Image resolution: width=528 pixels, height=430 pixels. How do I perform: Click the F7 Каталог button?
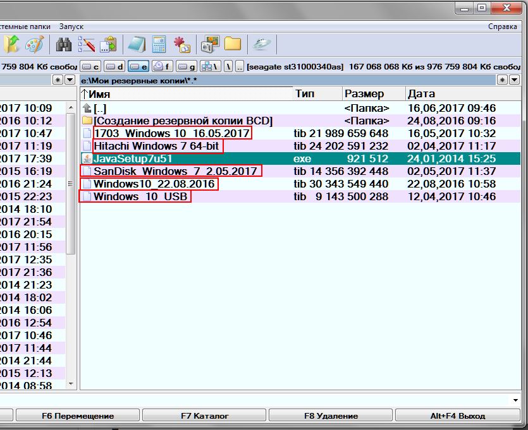[204, 416]
